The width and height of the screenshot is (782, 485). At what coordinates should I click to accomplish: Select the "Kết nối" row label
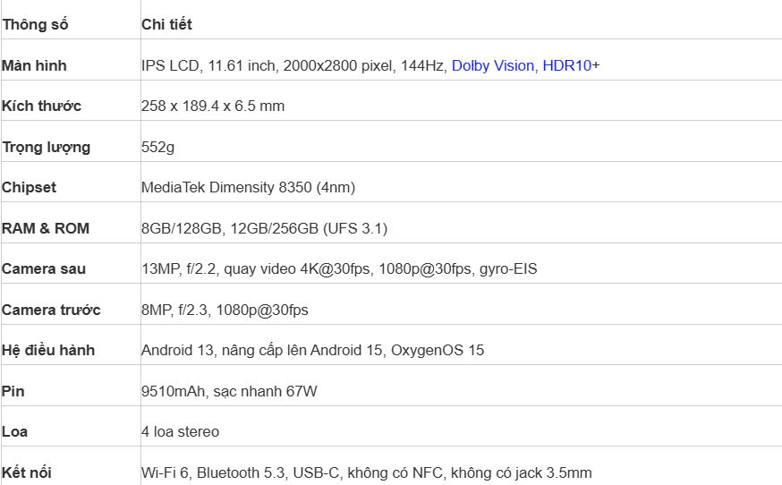tap(28, 472)
